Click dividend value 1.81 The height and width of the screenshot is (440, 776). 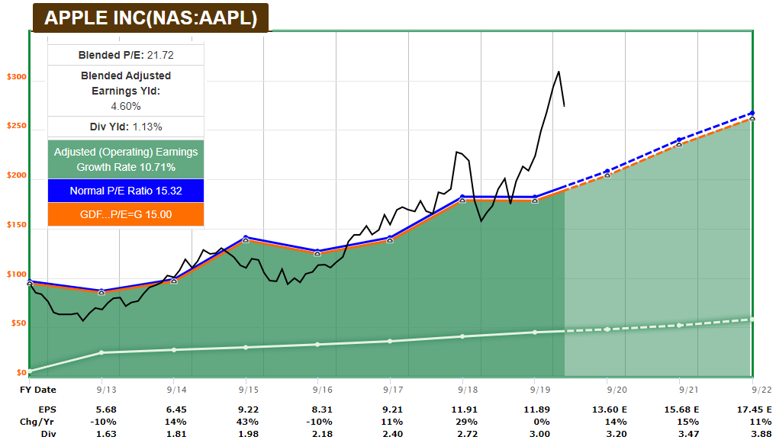click(177, 434)
